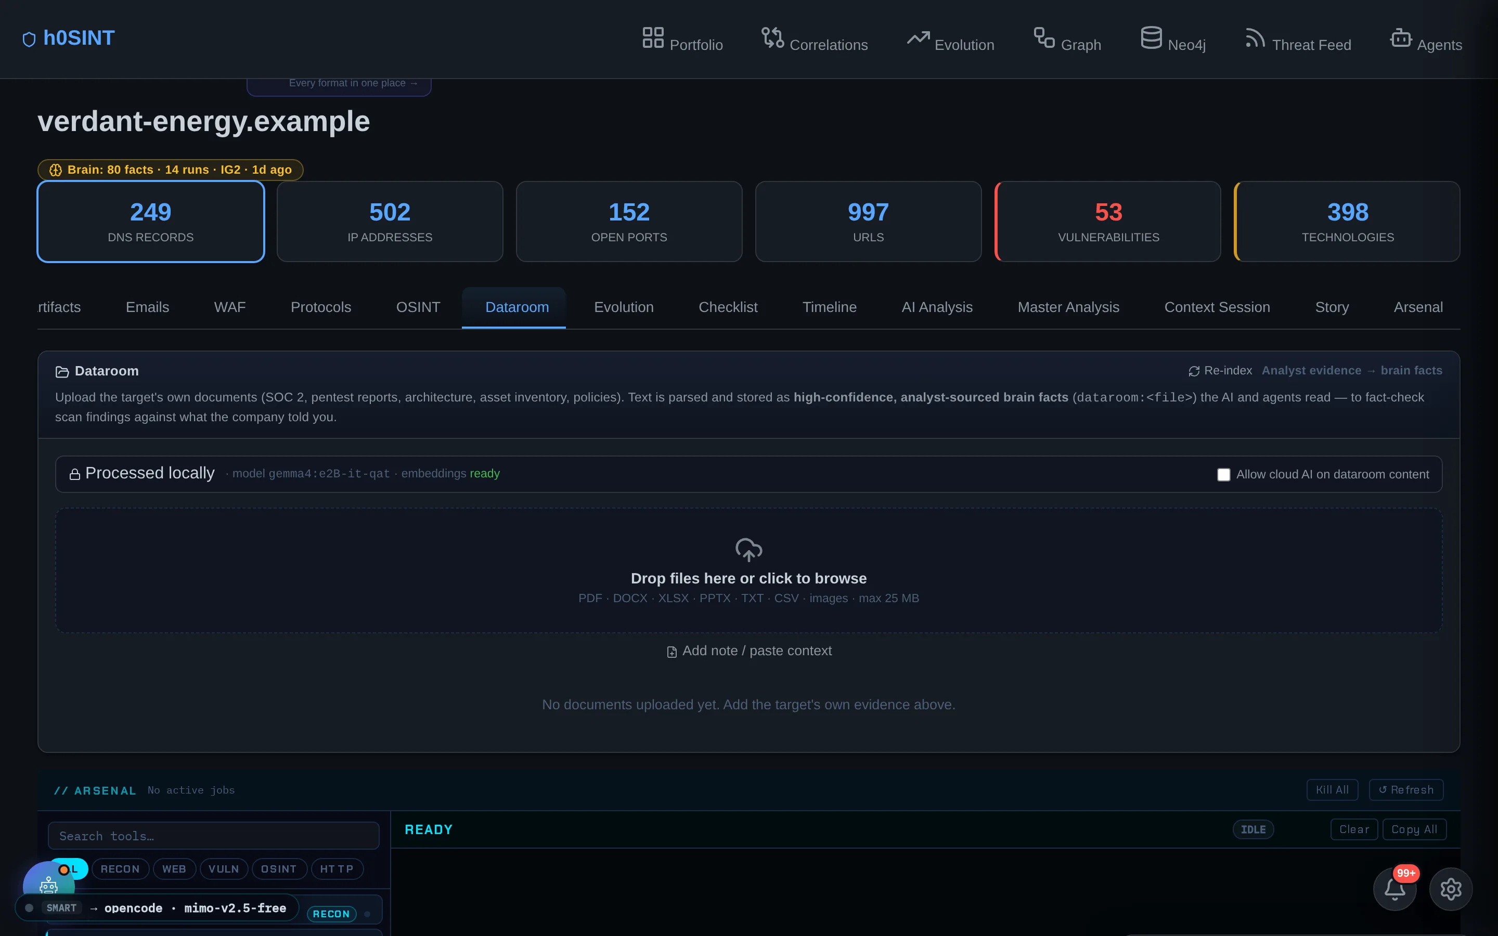Open the Graph nav icon
The width and height of the screenshot is (1498, 936).
(1044, 37)
